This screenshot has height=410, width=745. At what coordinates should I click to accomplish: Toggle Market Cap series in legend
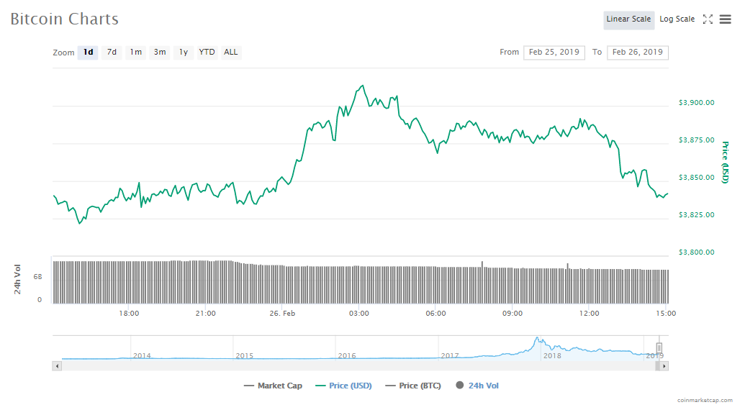274,386
